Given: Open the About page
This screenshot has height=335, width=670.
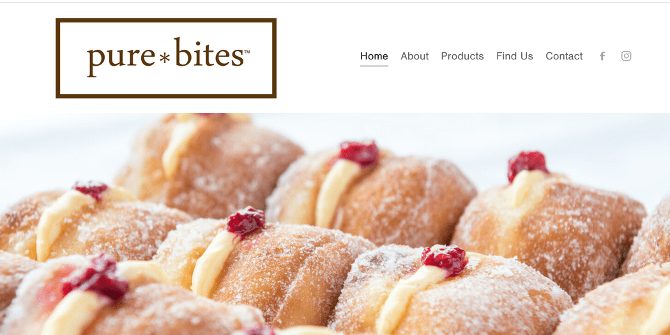Looking at the screenshot, I should [415, 56].
